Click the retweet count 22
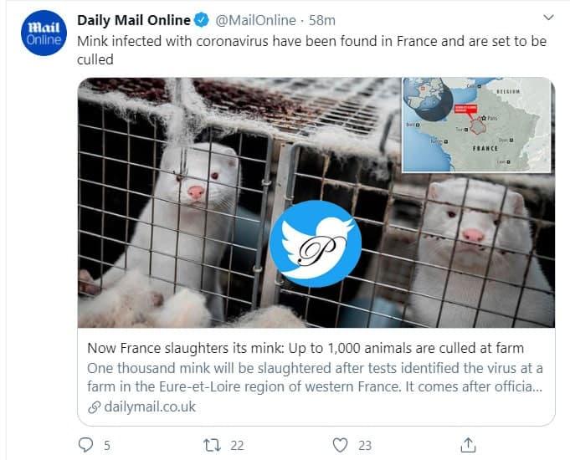570x460 pixels. point(238,446)
